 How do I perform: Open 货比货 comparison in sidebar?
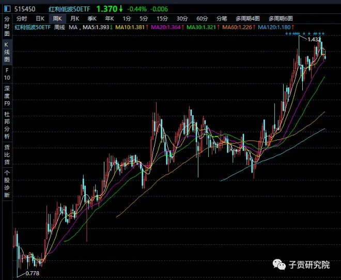coord(7,154)
